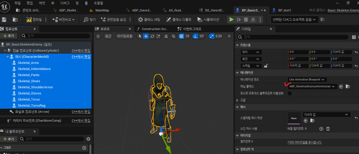This screenshot has height=154, width=359.
Task: Open the 파일 menu
Action: (18, 3)
